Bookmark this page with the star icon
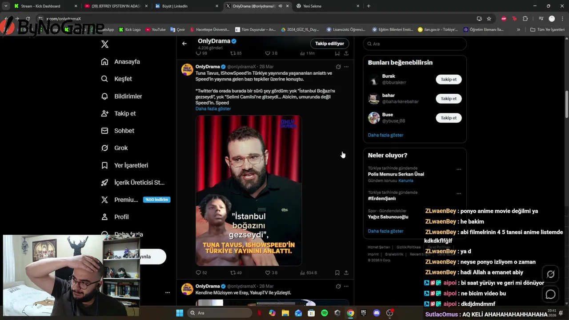The width and height of the screenshot is (569, 320). pos(489,19)
